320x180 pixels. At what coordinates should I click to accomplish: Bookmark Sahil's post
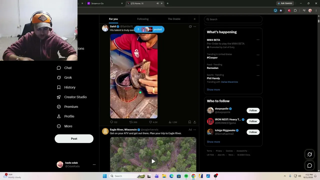point(190,122)
